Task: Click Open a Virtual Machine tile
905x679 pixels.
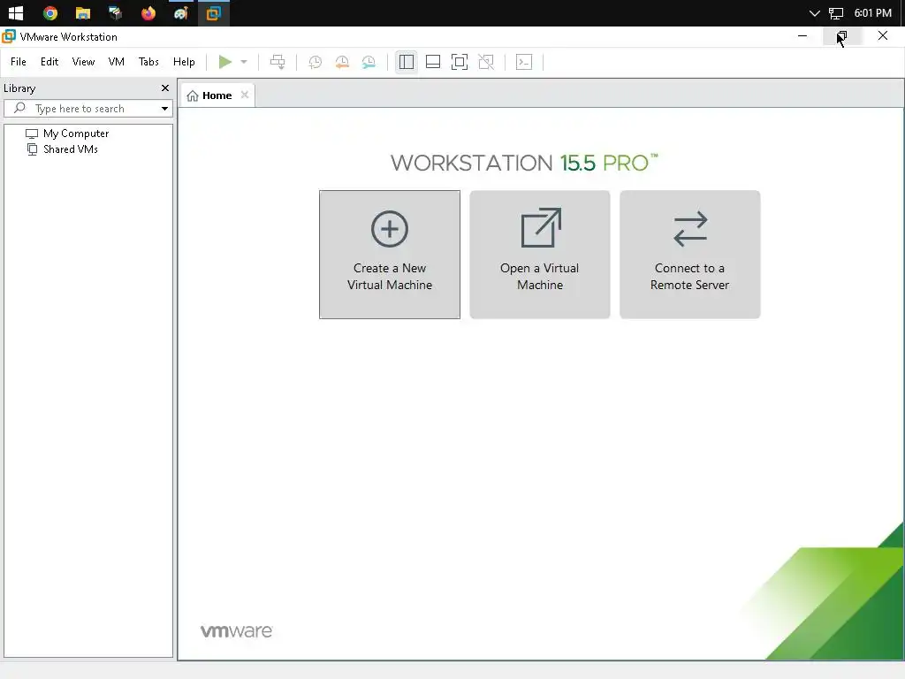Action: 540,255
